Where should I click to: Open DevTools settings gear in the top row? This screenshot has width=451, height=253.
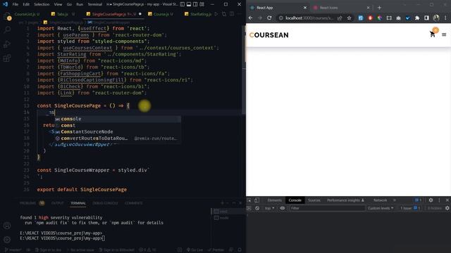(431, 200)
